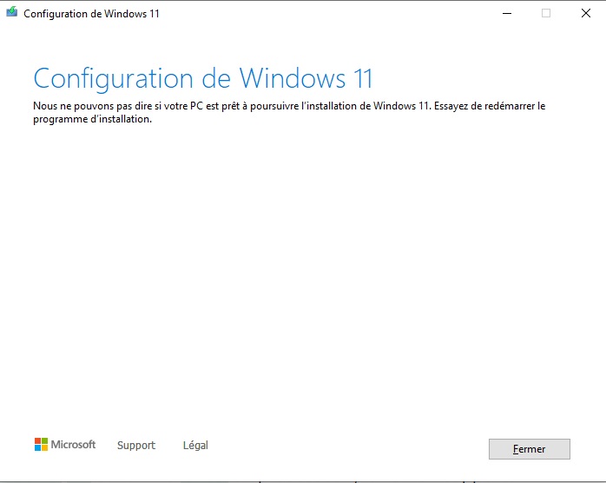Click the text programme d'installation

click(92, 119)
